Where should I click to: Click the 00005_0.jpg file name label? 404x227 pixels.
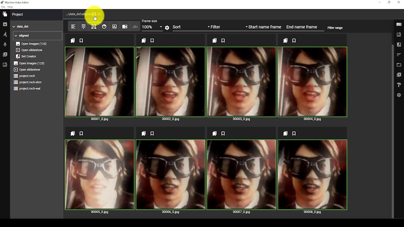tap(99, 212)
